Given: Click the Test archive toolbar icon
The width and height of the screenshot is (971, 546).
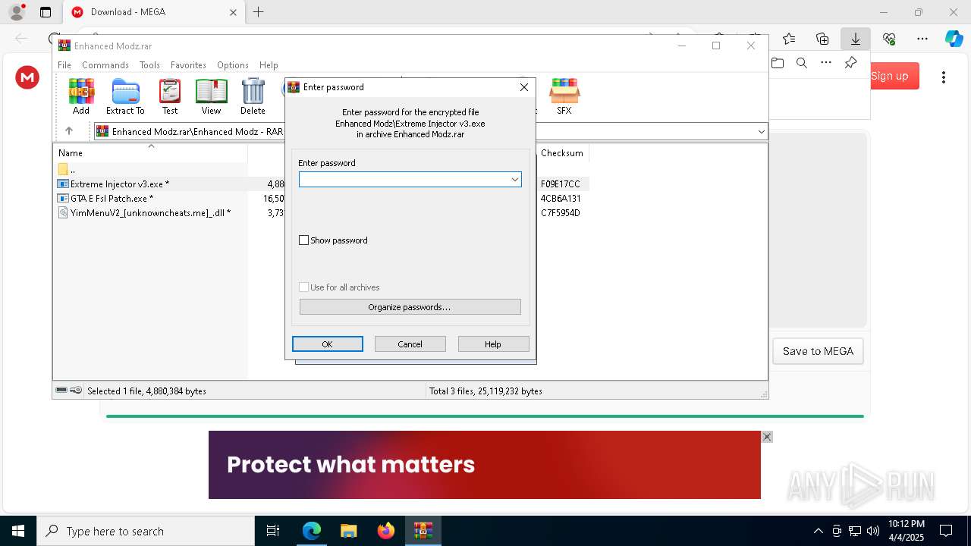Looking at the screenshot, I should (170, 96).
